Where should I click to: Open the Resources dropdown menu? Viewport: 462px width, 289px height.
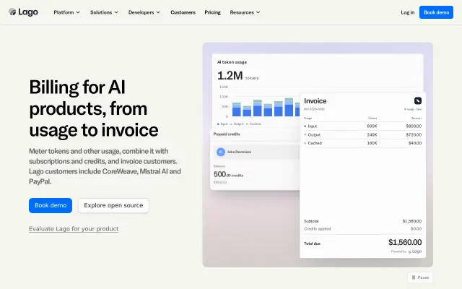[x=245, y=12]
